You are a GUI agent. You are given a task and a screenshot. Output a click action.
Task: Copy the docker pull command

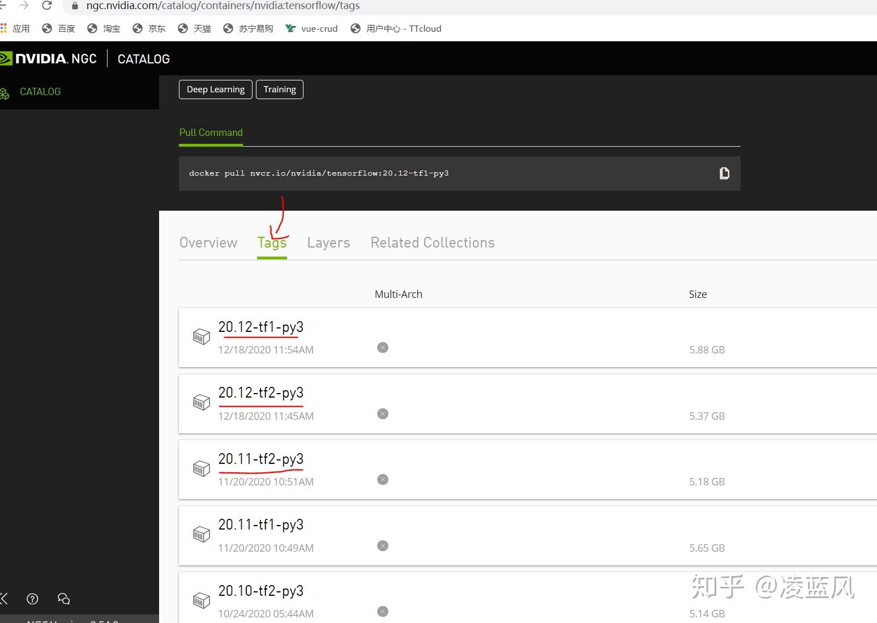click(725, 173)
